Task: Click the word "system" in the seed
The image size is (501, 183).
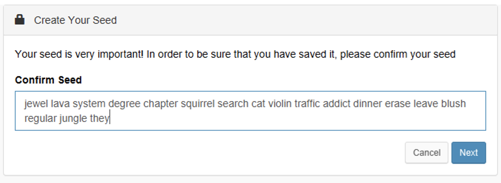Action: tap(89, 104)
